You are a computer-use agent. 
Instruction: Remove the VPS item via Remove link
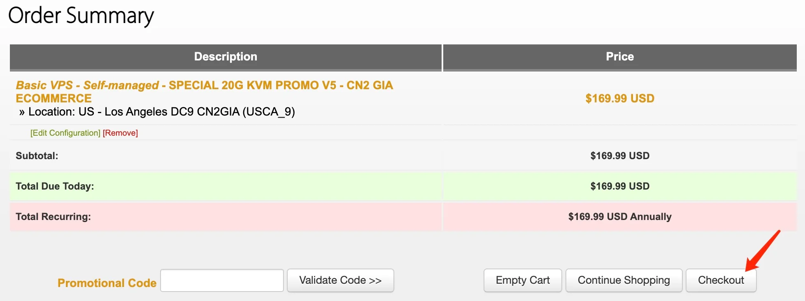pos(120,133)
